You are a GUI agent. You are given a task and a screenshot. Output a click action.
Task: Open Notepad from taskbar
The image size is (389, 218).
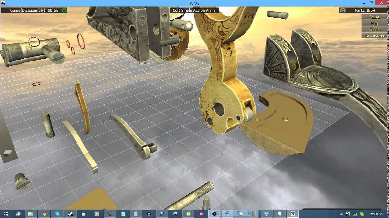tap(123, 214)
